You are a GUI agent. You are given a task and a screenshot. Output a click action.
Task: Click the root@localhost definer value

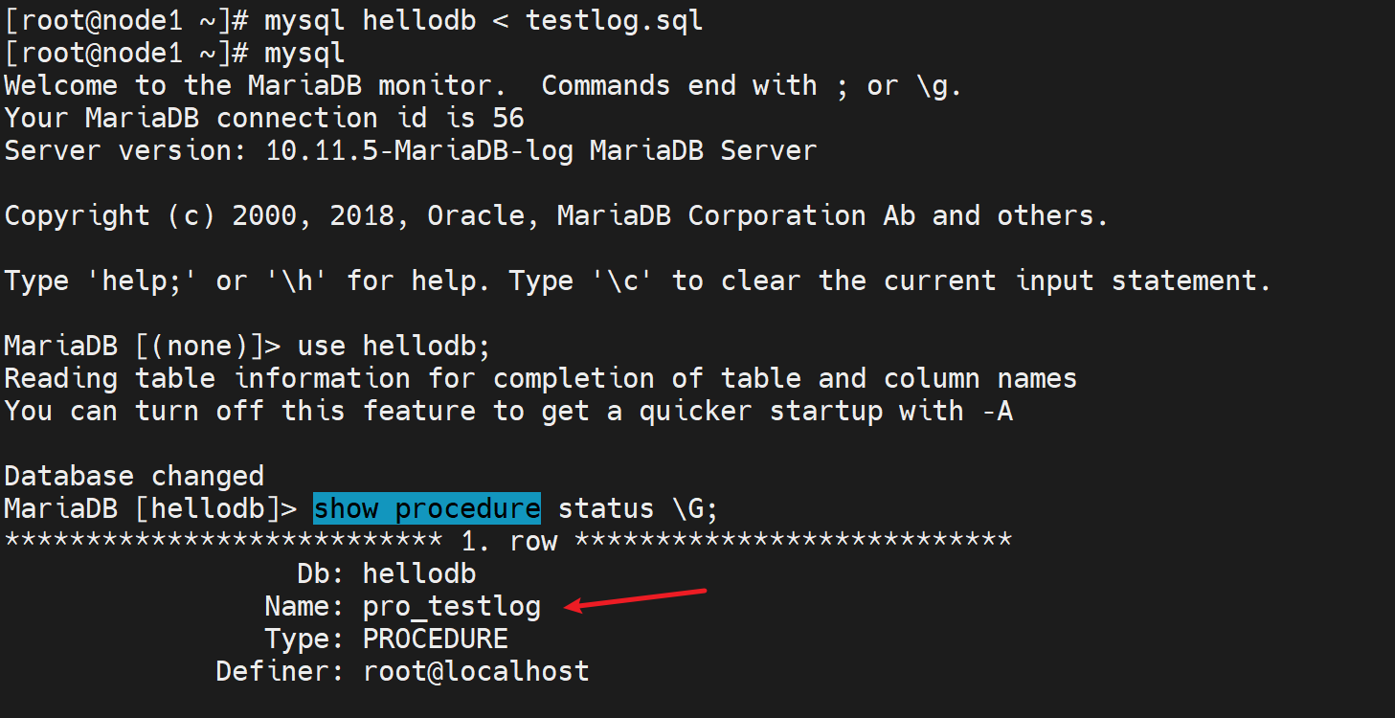point(476,671)
